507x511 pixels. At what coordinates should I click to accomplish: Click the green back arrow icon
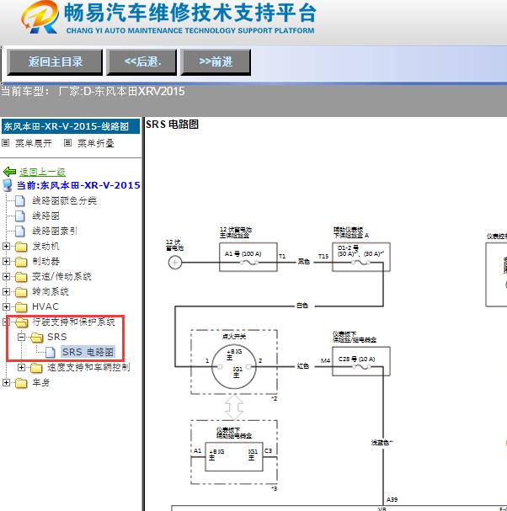(x=9, y=172)
